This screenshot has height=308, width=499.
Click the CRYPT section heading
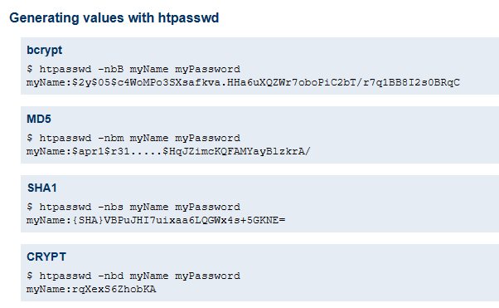(x=46, y=257)
